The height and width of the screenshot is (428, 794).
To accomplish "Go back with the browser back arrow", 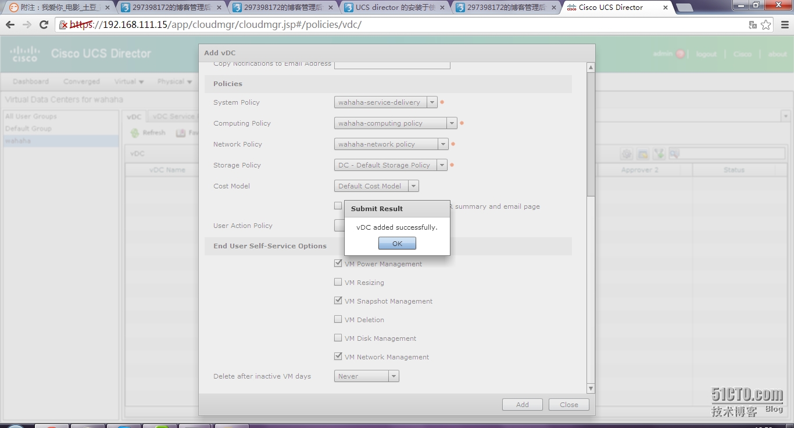I will 10,25.
